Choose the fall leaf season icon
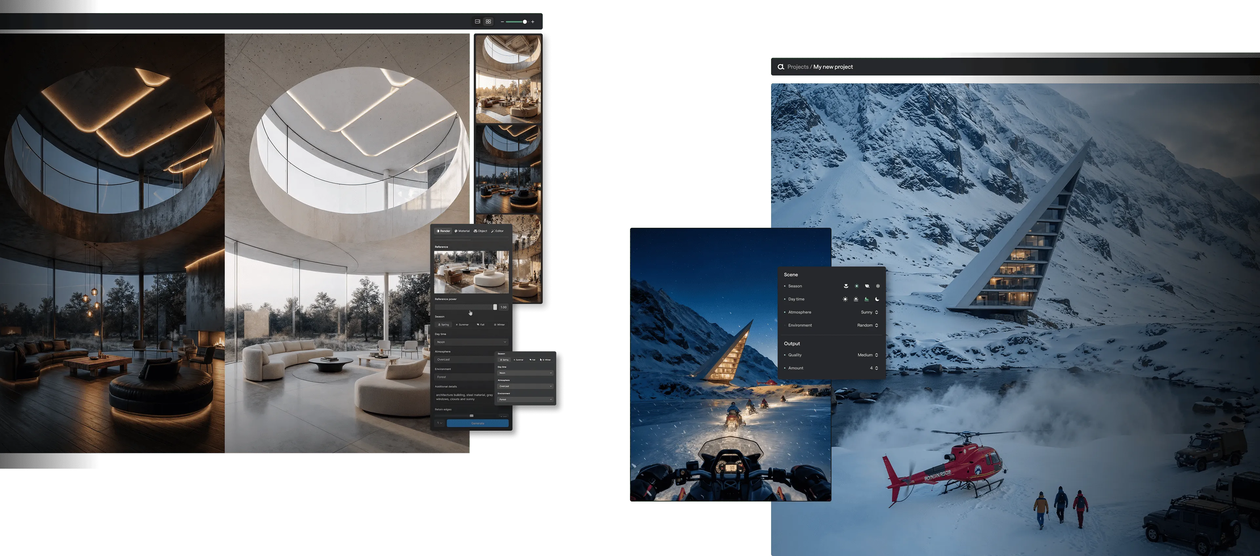Image resolution: width=1260 pixels, height=556 pixels. tap(867, 286)
